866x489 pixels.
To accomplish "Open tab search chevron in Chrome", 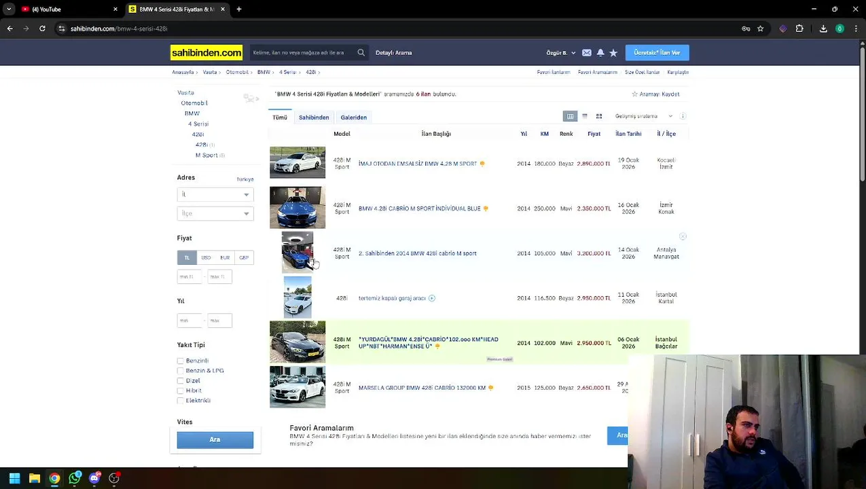I will (9, 9).
